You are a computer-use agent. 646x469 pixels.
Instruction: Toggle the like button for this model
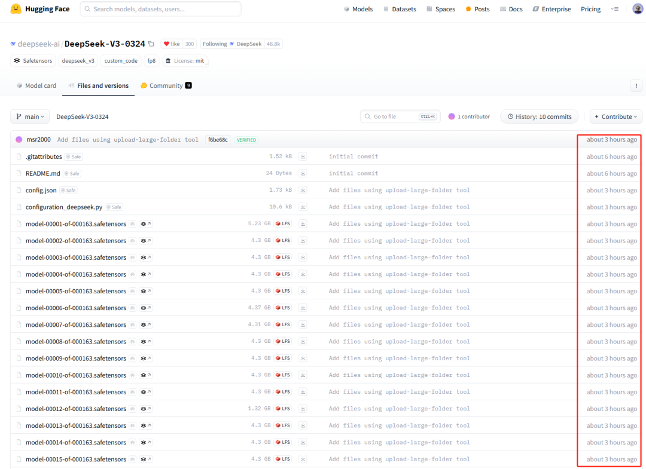click(x=171, y=44)
